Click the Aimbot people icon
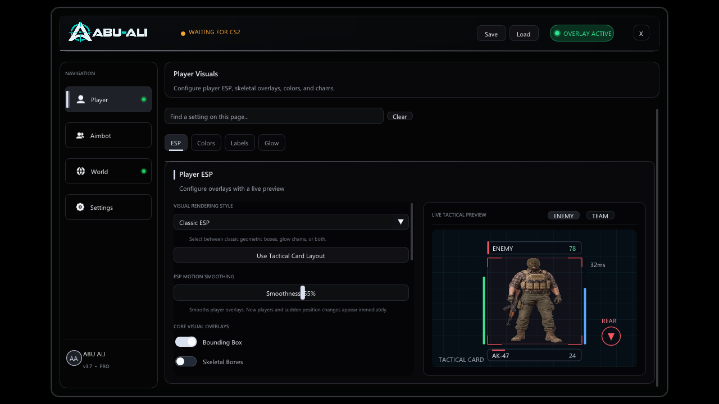The width and height of the screenshot is (719, 404). tap(80, 135)
